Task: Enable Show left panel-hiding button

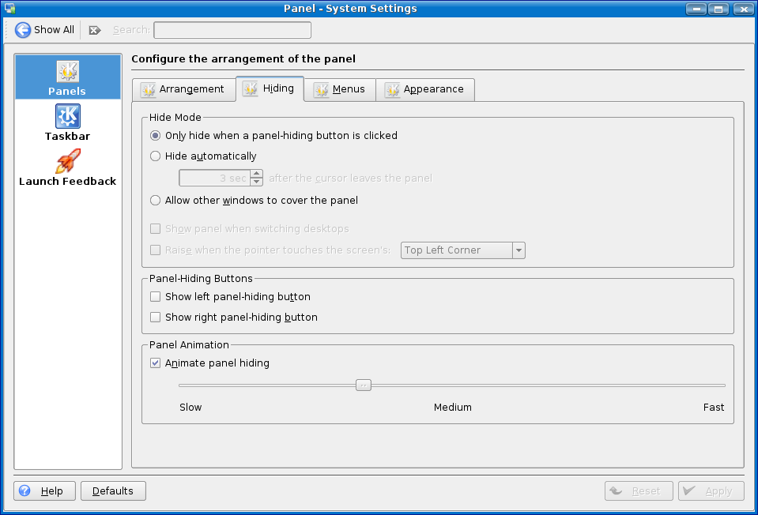Action: tap(156, 297)
